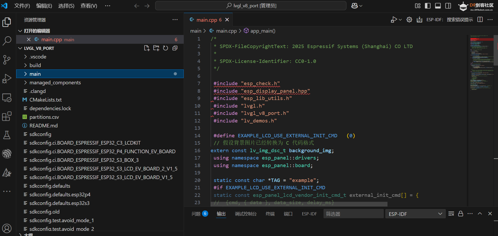Toggle the secondary side bar
This screenshot has width=498, height=236.
click(x=448, y=6)
